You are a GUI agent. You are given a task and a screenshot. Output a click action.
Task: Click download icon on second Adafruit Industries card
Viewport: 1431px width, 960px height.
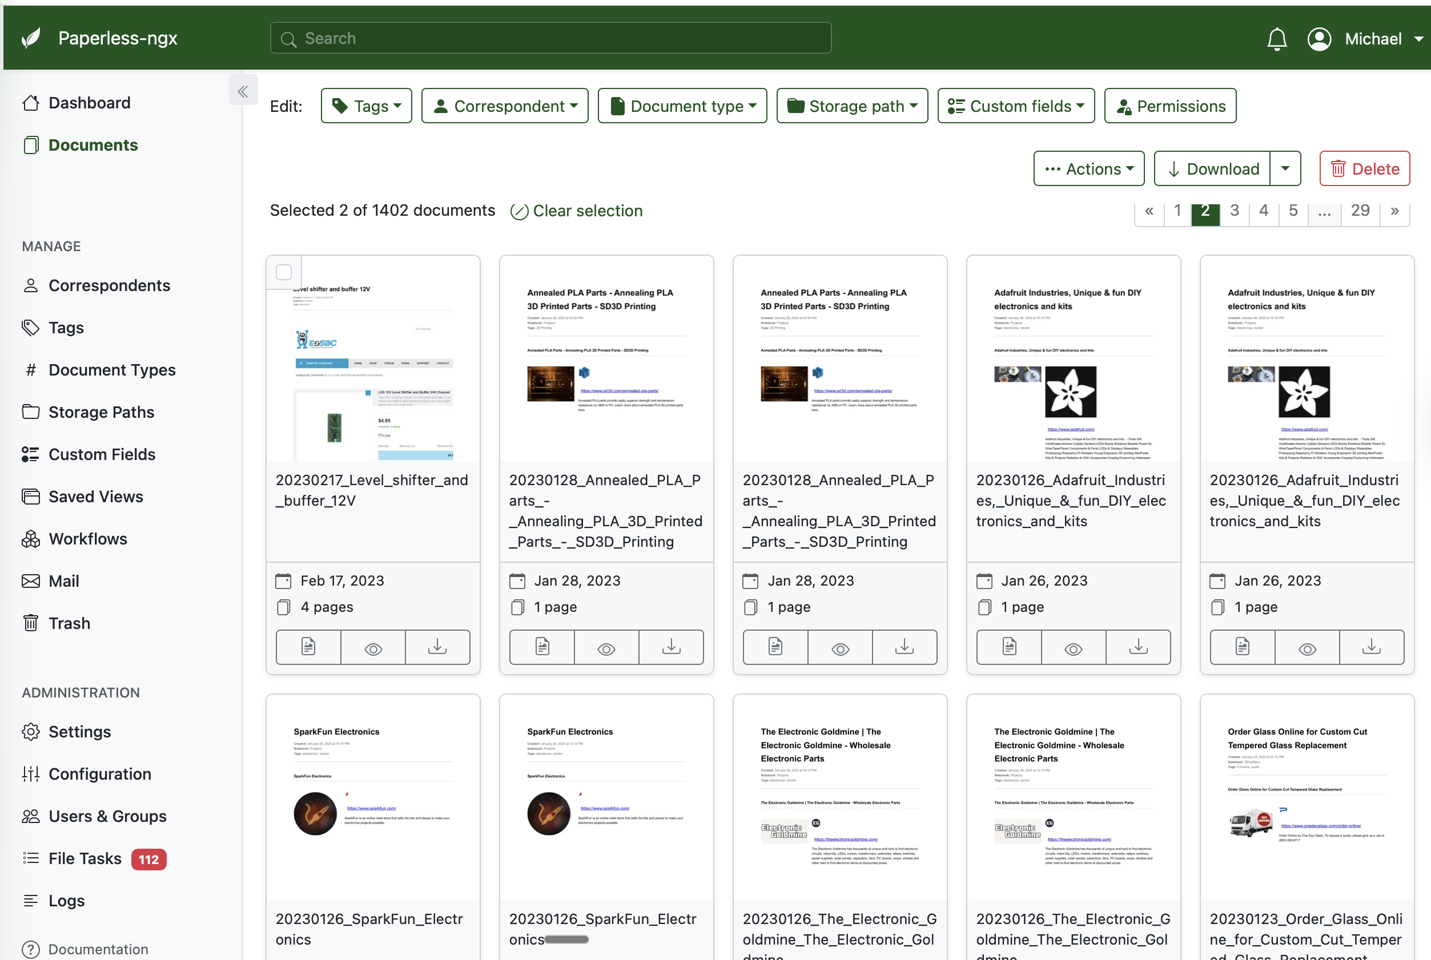[x=1371, y=647]
